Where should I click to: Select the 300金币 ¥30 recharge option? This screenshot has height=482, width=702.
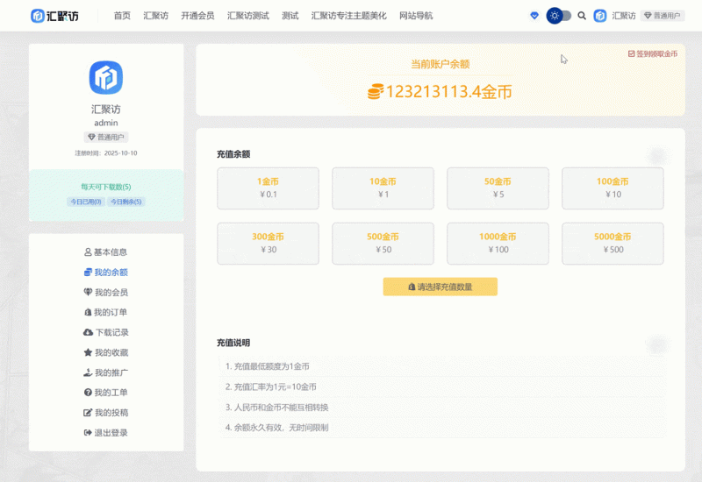(x=269, y=244)
